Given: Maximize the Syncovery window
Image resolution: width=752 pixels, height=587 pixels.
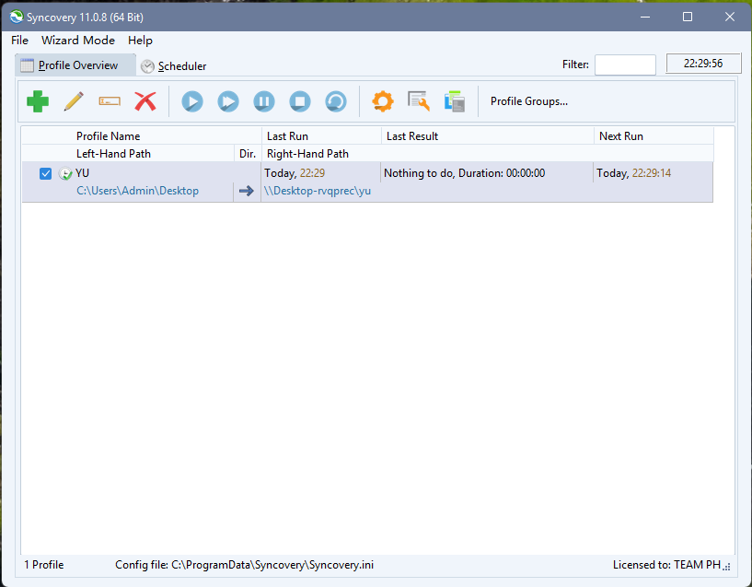Looking at the screenshot, I should 688,17.
